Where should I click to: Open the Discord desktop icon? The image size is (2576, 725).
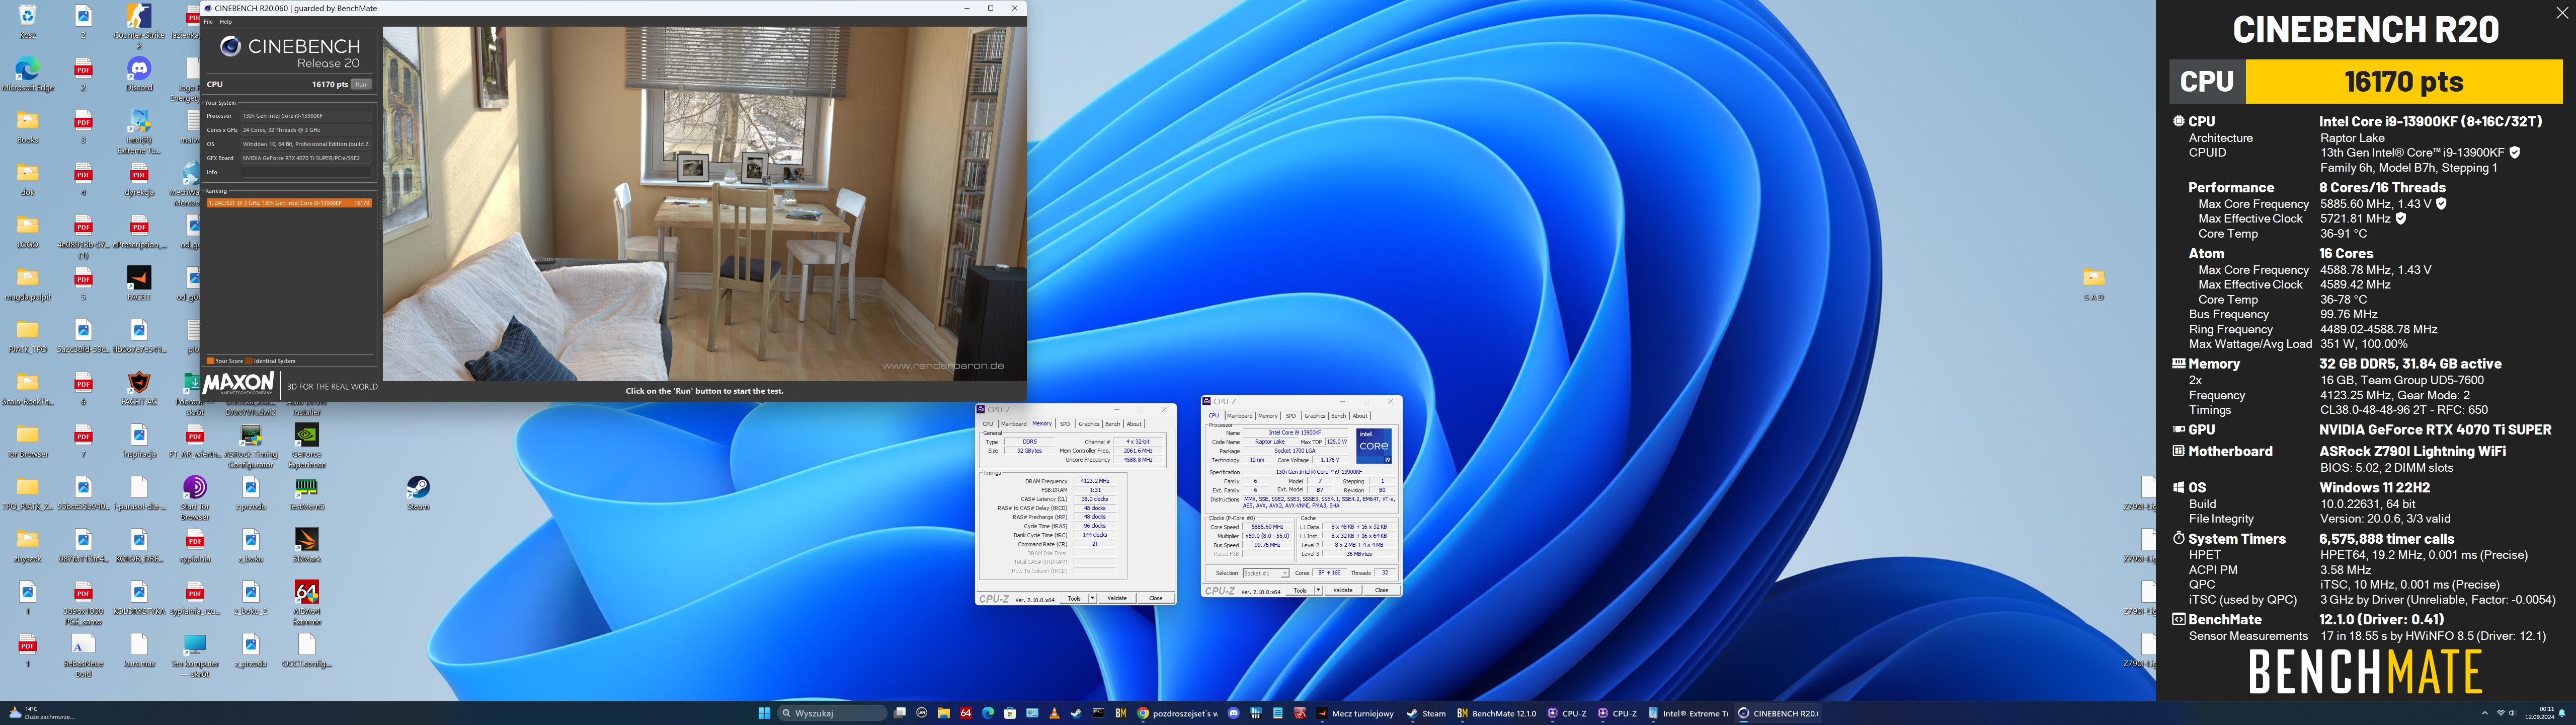coord(139,75)
